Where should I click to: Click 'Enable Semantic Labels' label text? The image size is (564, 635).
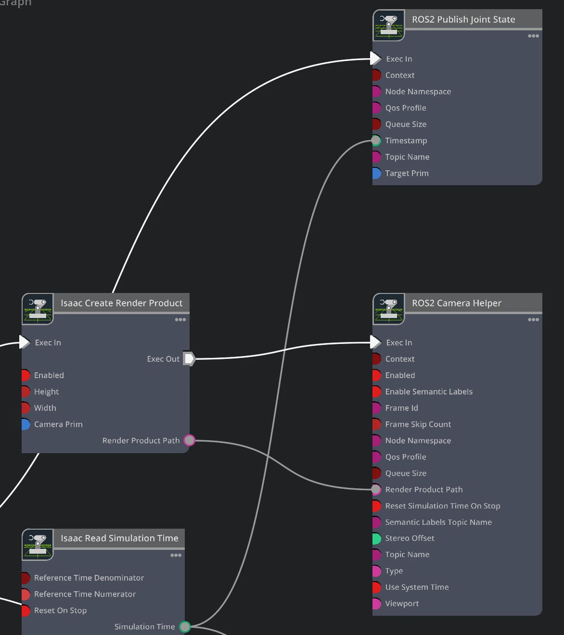point(429,392)
